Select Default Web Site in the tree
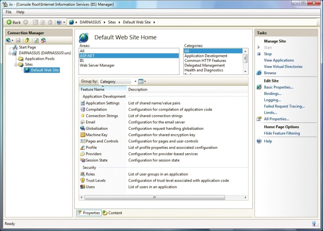This screenshot has height=231, width=323. click(x=45, y=70)
